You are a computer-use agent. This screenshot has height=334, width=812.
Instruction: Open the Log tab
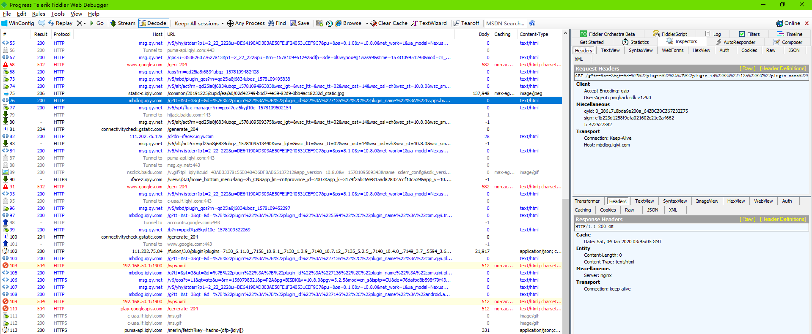pos(713,34)
